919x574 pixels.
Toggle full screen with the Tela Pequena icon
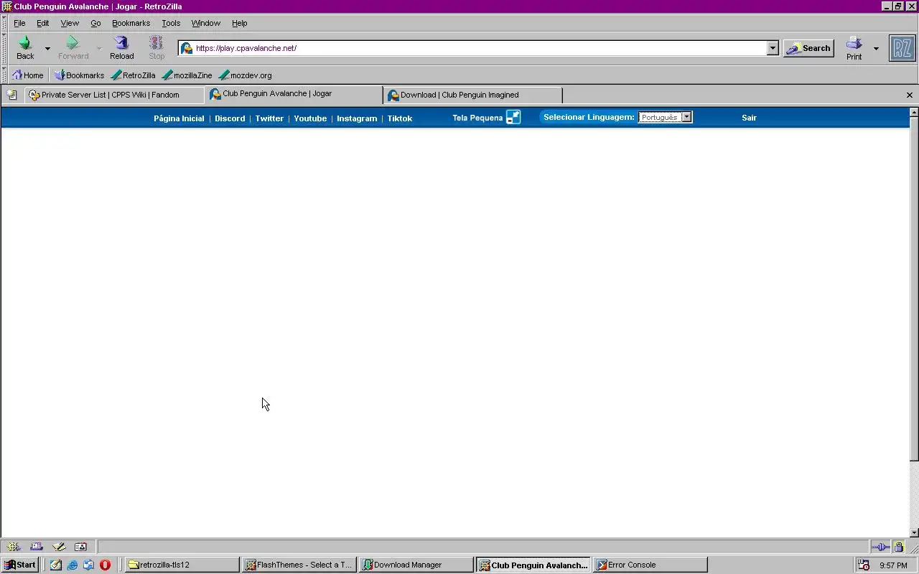pos(513,117)
